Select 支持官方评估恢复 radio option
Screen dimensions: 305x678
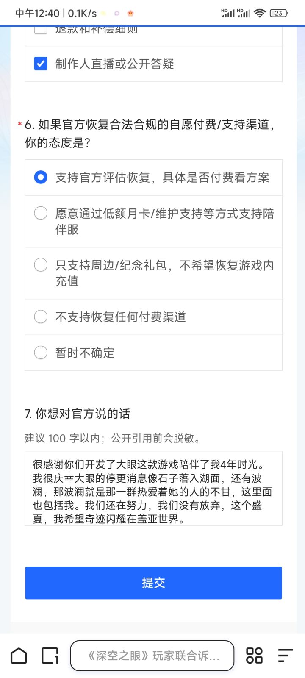coord(41,177)
